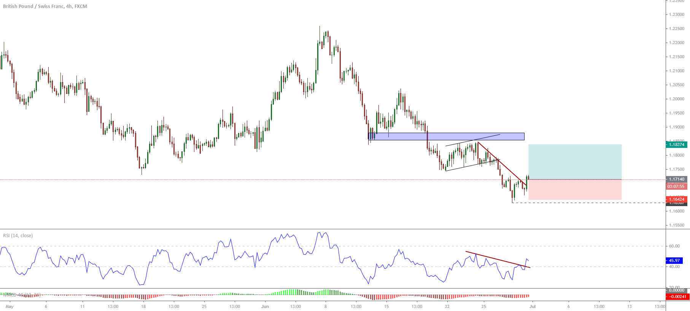Click the Jun label on the time axis
The width and height of the screenshot is (690, 311).
tap(265, 306)
